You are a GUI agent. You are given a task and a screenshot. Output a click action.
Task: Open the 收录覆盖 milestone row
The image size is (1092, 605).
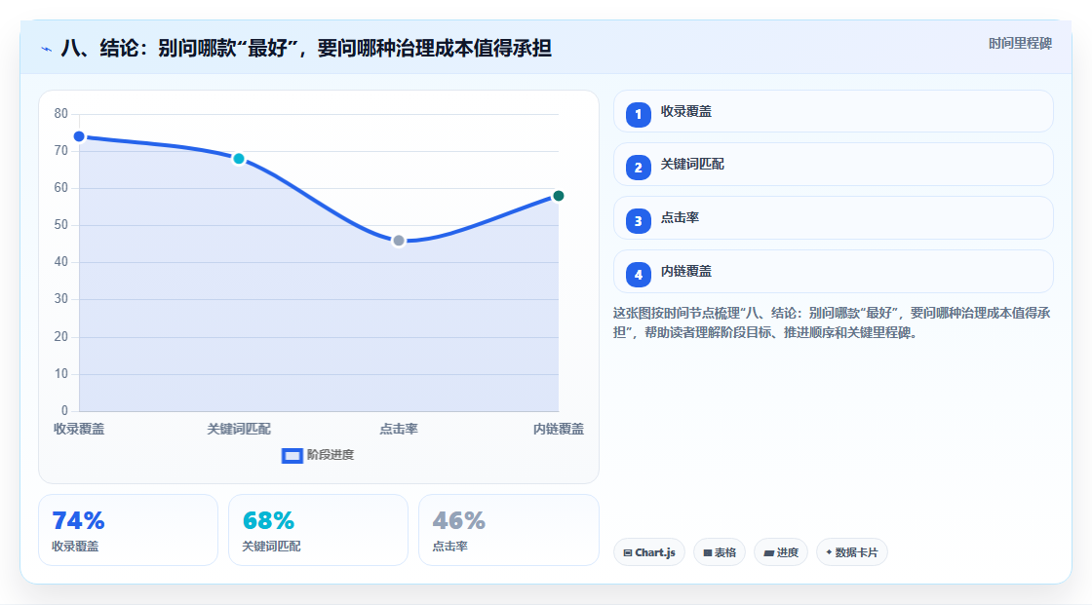pyautogui.click(x=833, y=111)
